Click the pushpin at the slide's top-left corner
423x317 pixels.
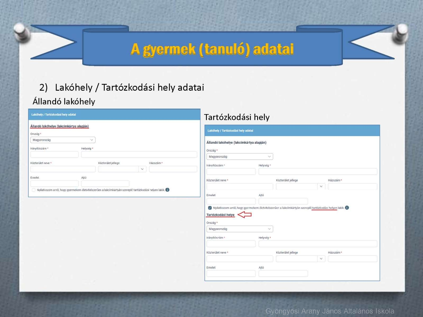pyautogui.click(x=21, y=32)
